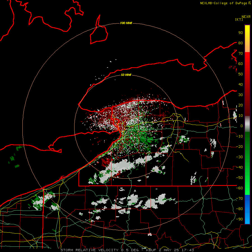The width and height of the screenshot is (252, 252).
Task: Click the -10 value on velocity scale
Action: [x=239, y=136]
